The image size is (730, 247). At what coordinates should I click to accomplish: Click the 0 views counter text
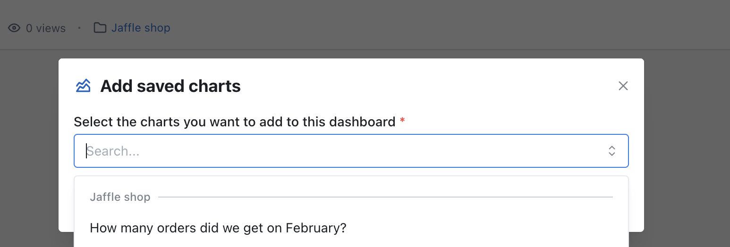click(x=46, y=28)
